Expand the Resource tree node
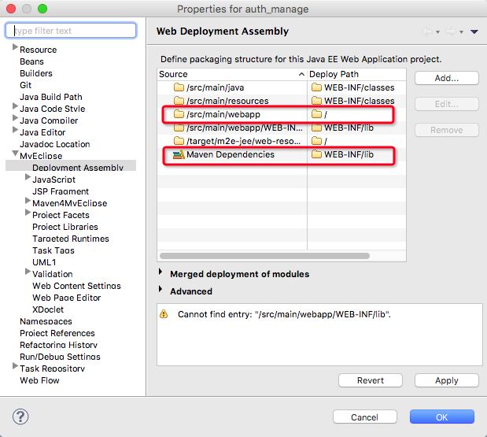 click(x=14, y=49)
